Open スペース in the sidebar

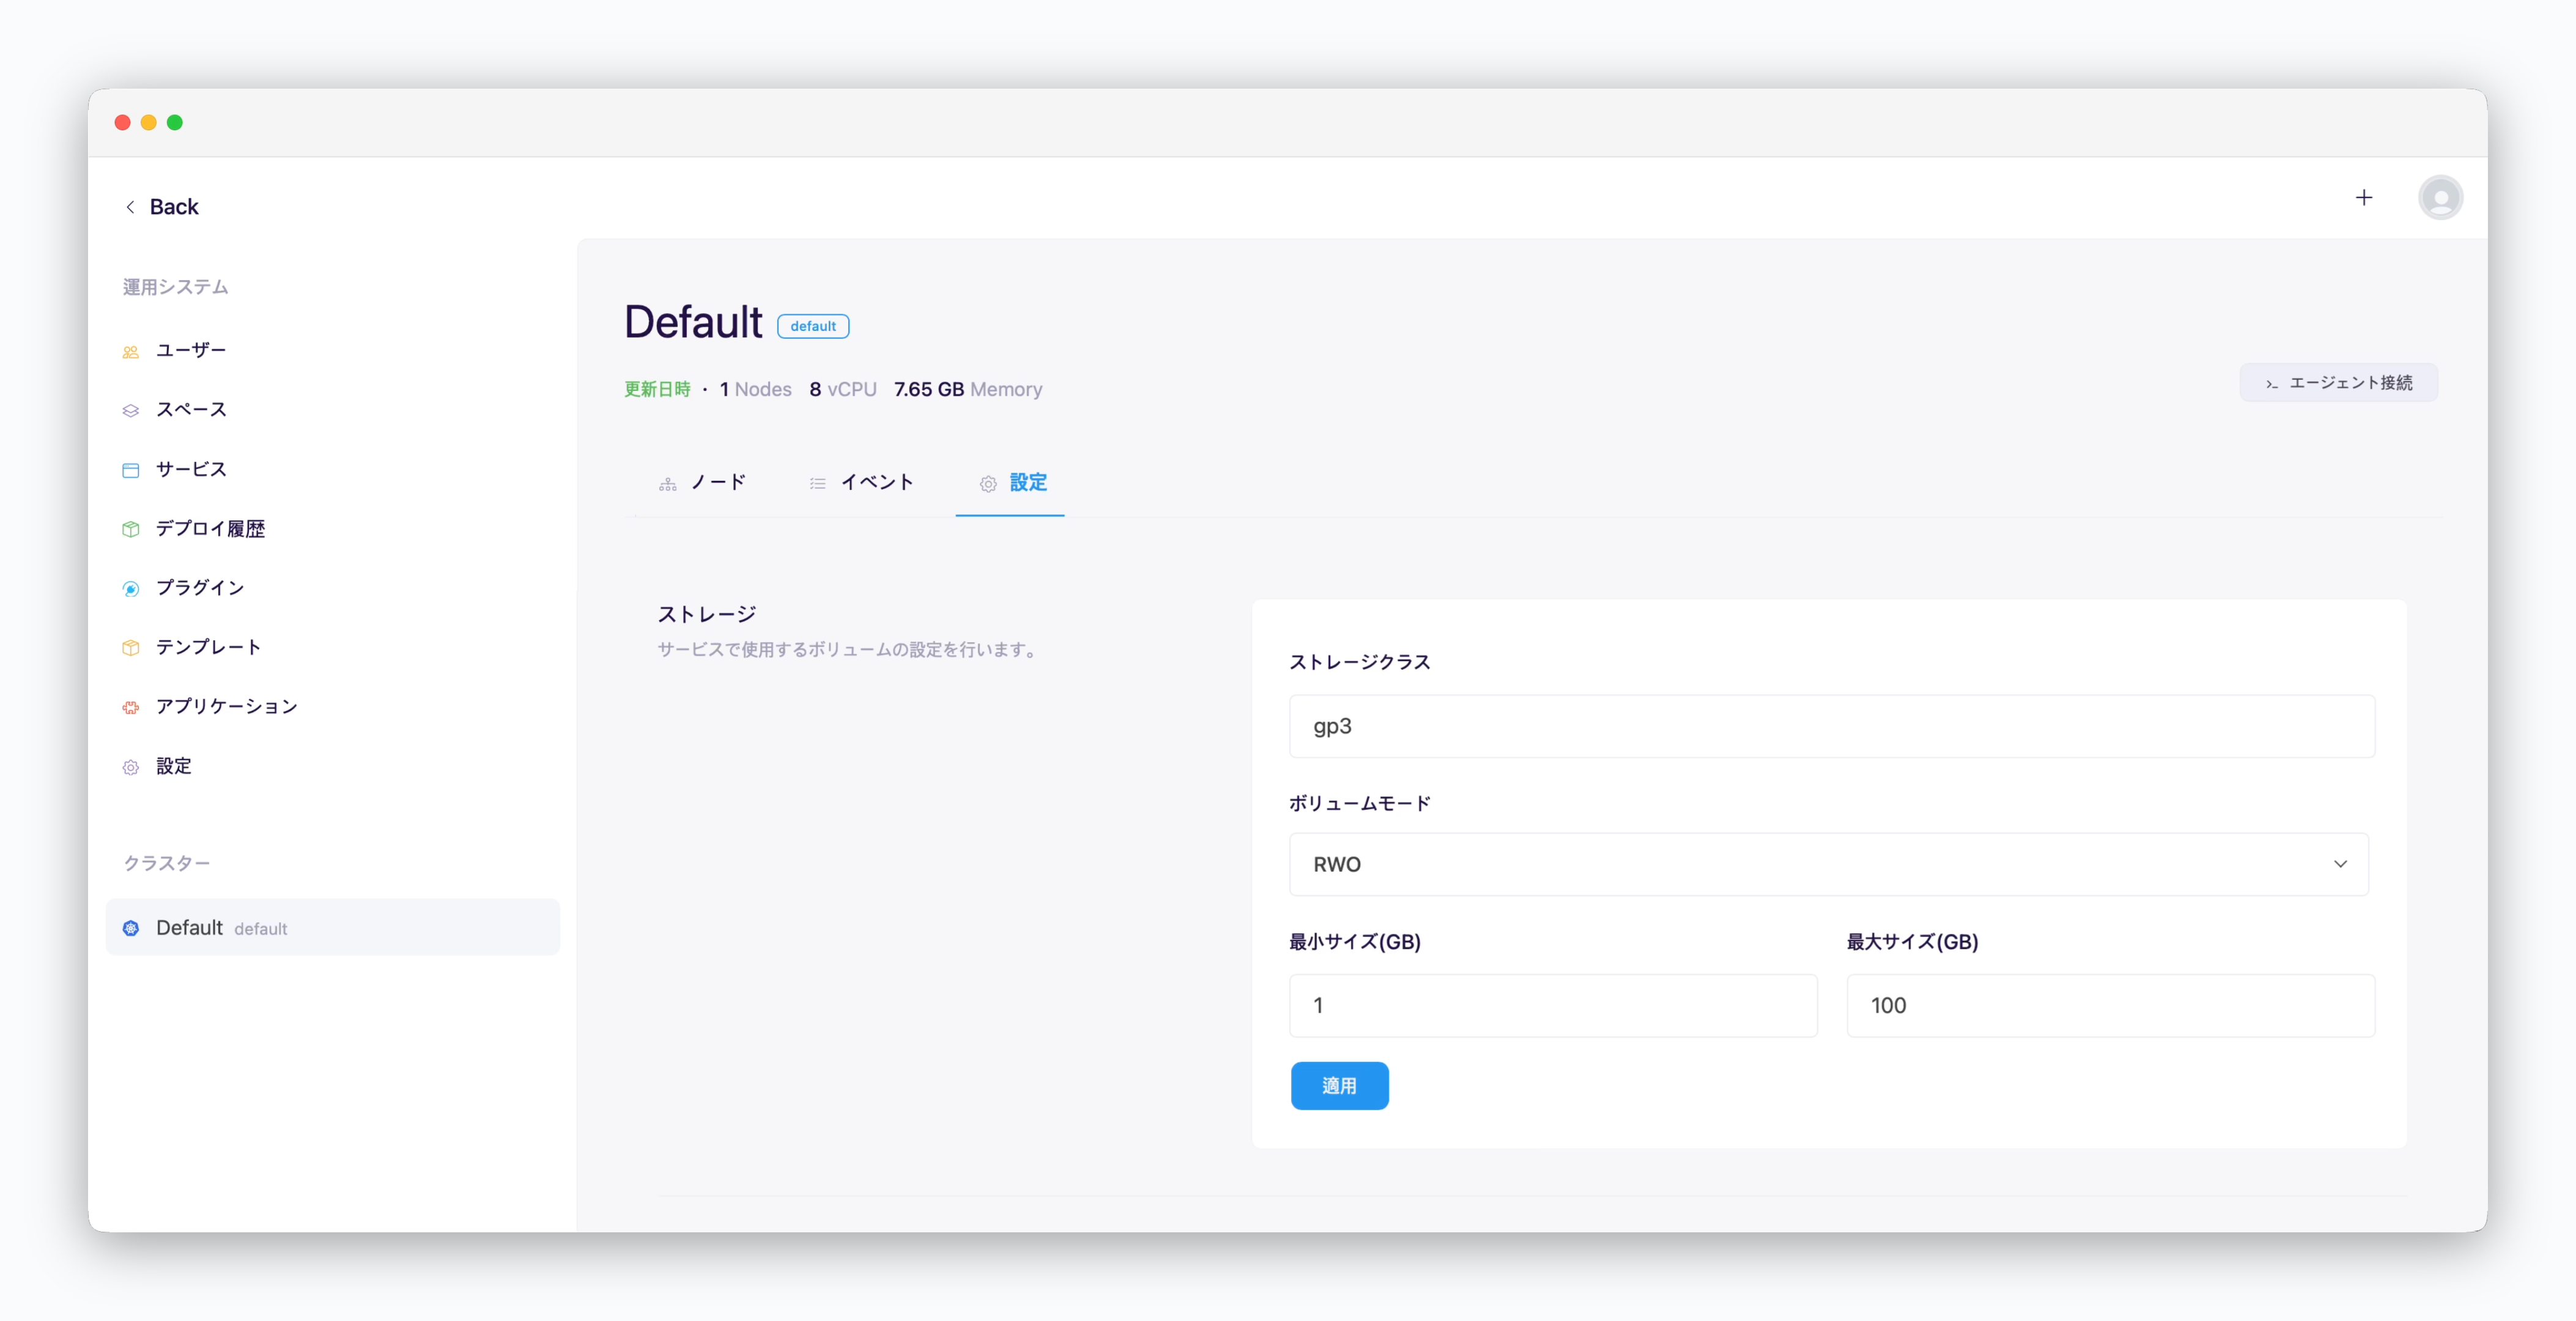click(191, 410)
